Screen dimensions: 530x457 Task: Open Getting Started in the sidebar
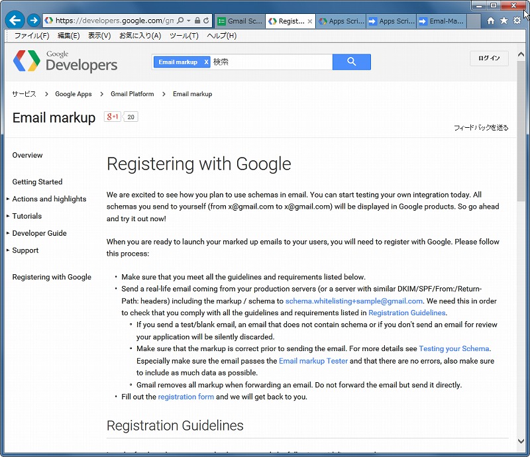tap(37, 182)
